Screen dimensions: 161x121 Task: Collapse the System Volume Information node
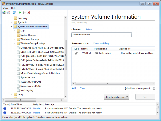click(11, 27)
